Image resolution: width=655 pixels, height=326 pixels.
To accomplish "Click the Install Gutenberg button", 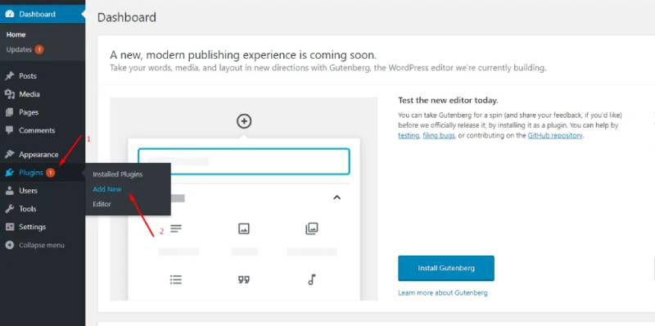I will [446, 269].
